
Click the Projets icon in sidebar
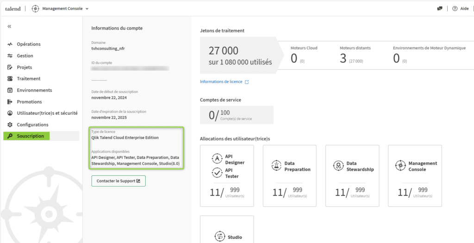click(10, 68)
